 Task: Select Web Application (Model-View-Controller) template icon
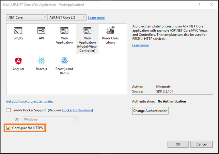click(87, 30)
